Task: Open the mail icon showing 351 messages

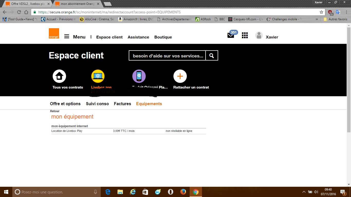Action: [x=230, y=35]
